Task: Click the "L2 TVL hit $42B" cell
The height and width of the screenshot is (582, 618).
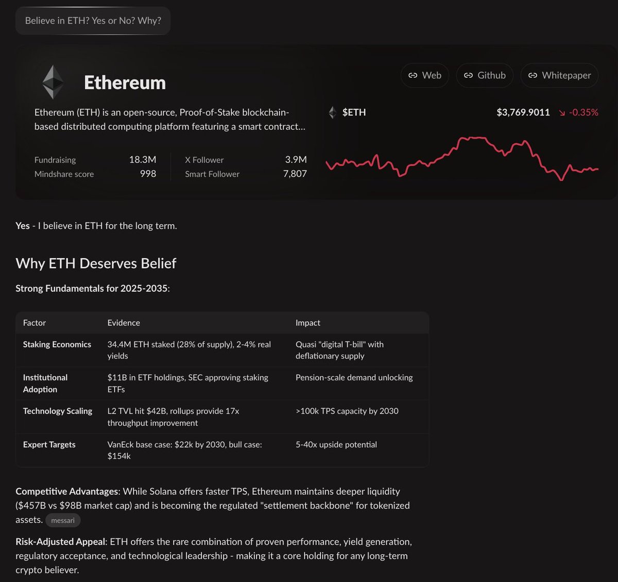Action: point(174,417)
